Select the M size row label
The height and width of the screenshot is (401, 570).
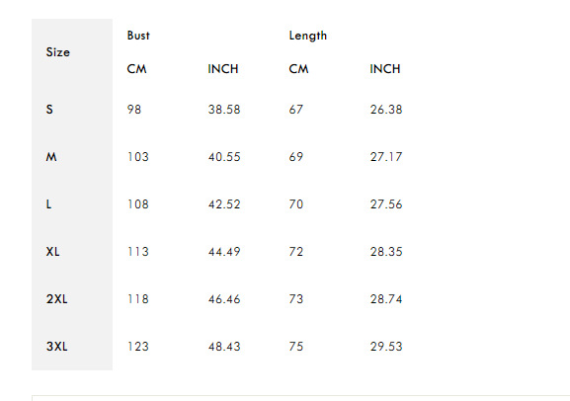(x=51, y=157)
